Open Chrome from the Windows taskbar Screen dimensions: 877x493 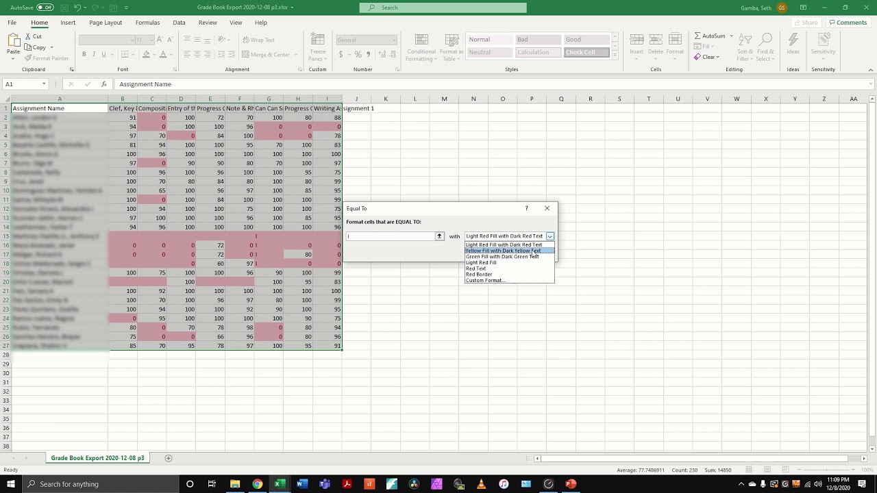(x=257, y=484)
